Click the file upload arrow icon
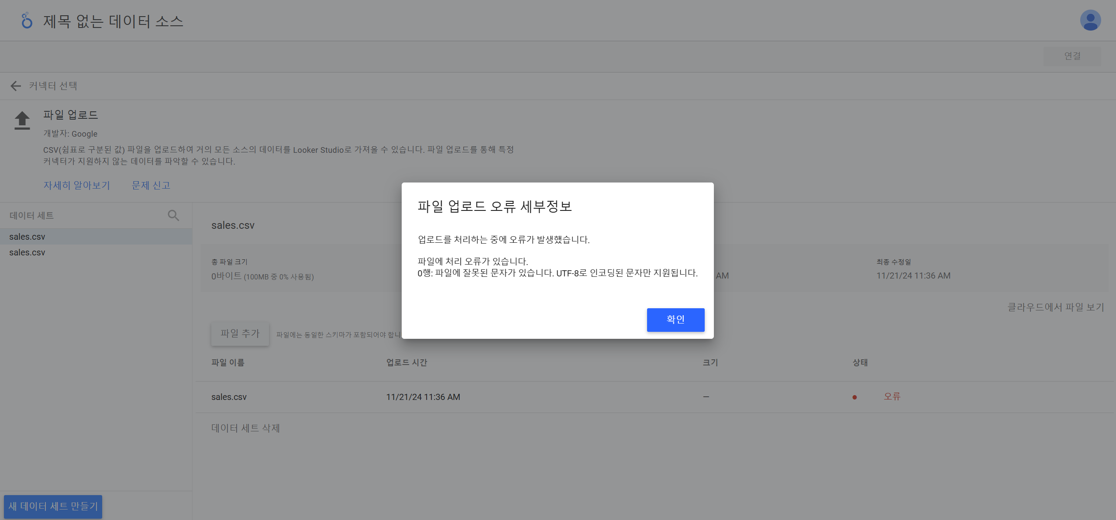 click(x=22, y=121)
